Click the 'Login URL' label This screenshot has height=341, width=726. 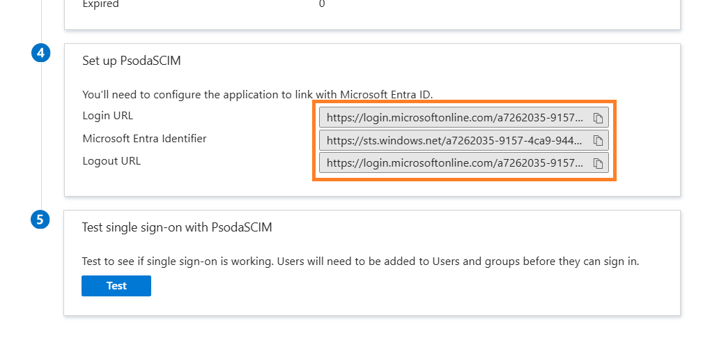click(107, 116)
